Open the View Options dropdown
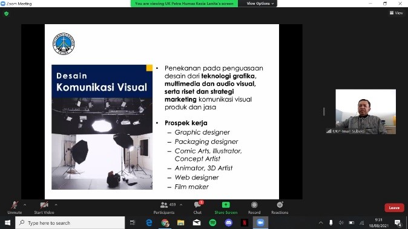The height and width of the screenshot is (229, 408). click(260, 4)
